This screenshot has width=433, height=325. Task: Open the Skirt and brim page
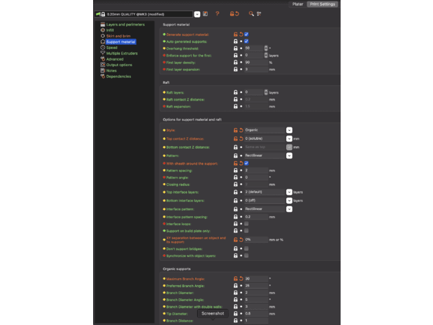tap(118, 36)
